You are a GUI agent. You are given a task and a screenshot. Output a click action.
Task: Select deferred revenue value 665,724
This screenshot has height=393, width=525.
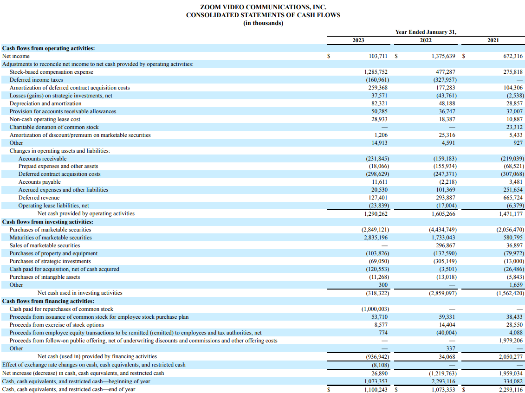click(x=513, y=198)
